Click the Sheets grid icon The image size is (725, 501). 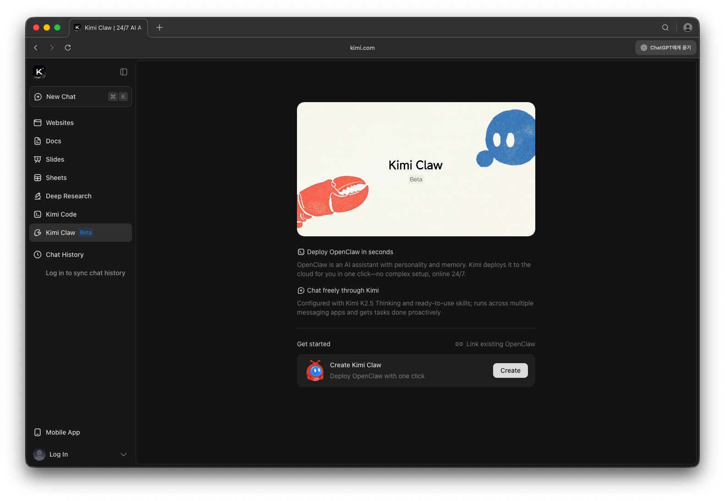38,178
